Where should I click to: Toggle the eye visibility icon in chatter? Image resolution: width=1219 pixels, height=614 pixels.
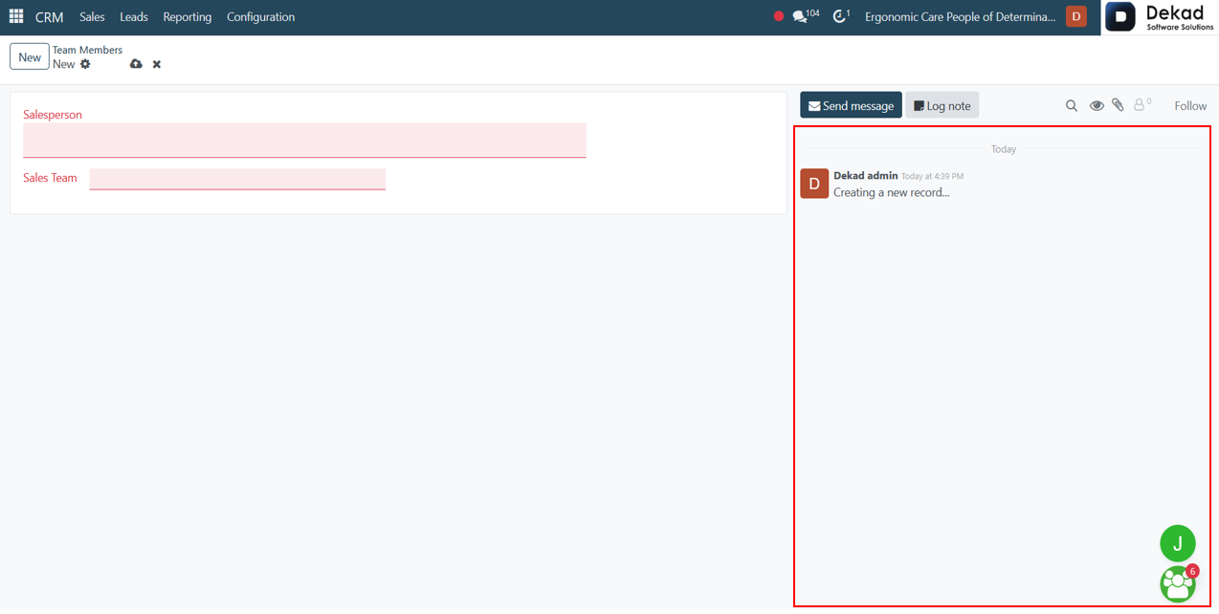(1097, 105)
